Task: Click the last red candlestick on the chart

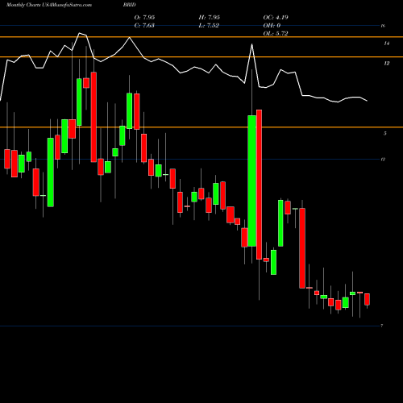Action: (x=367, y=299)
